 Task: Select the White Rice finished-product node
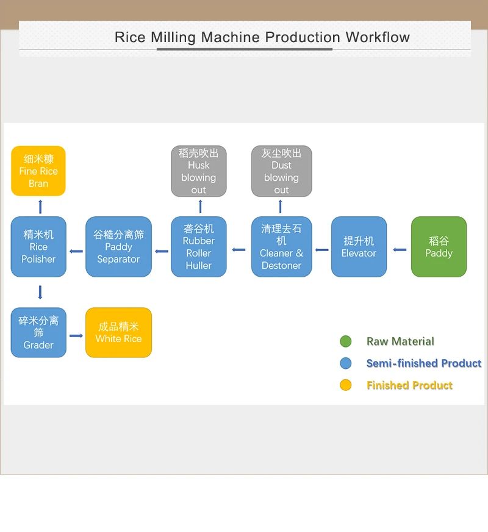pyautogui.click(x=118, y=332)
